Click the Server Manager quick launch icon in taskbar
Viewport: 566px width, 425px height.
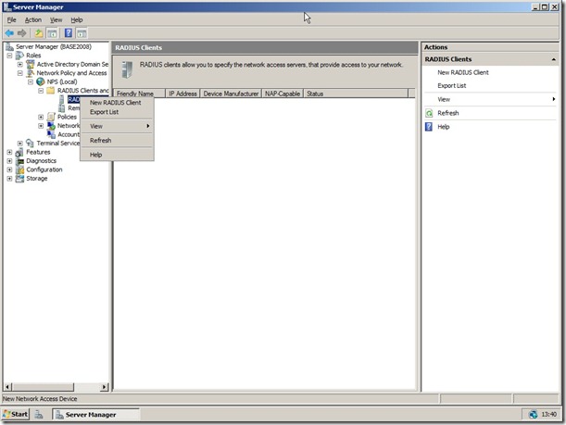click(x=39, y=415)
